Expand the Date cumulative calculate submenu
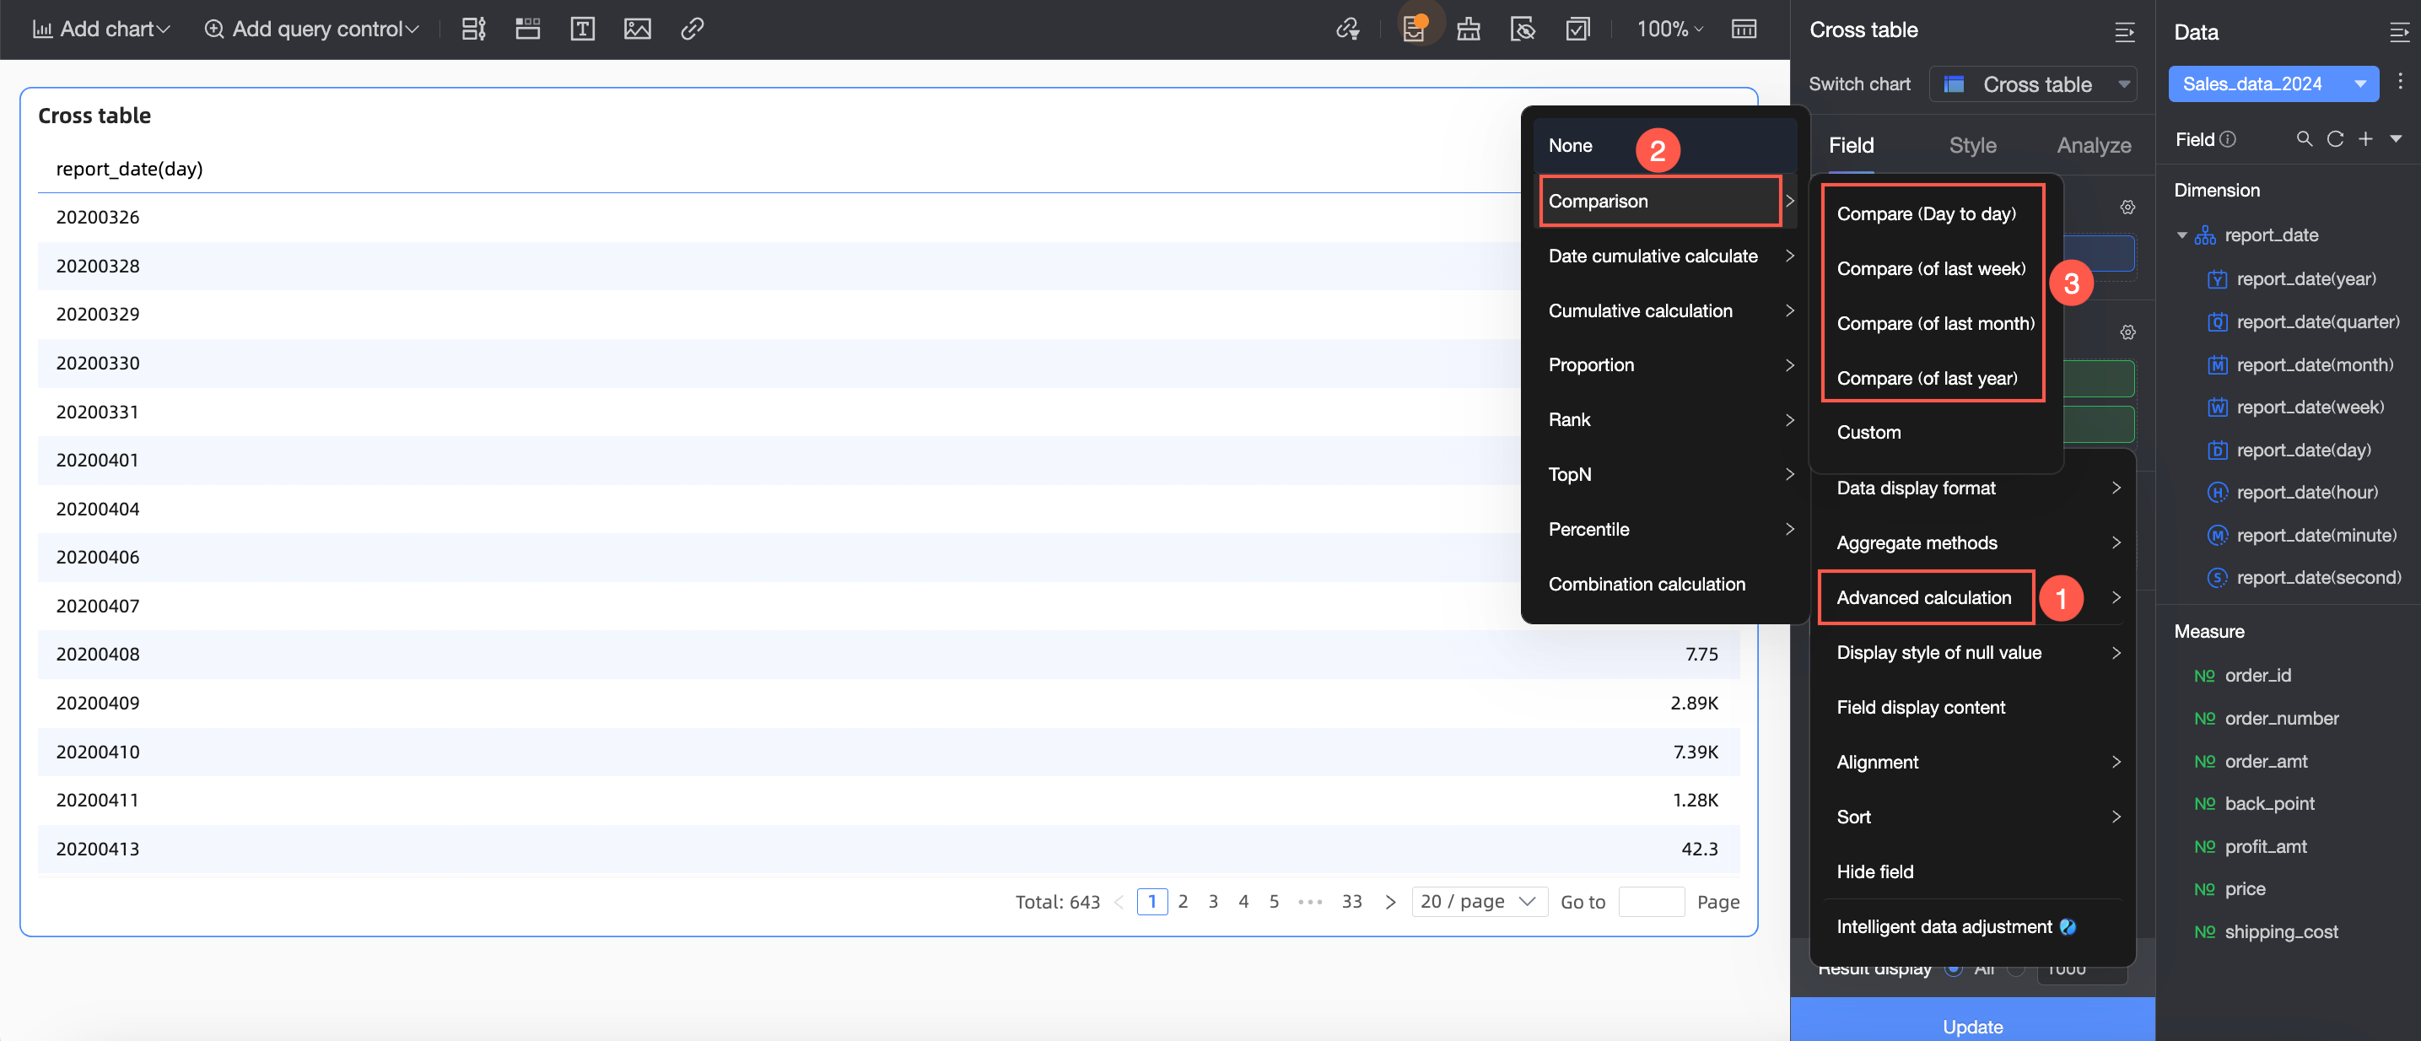2421x1041 pixels. [1665, 256]
